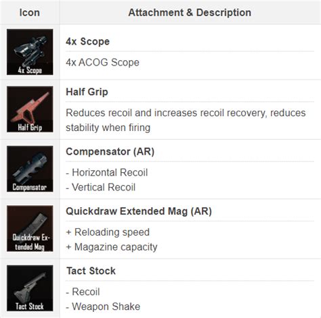Click the Icon column header
Screen dimensions: 321x318
(x=30, y=12)
